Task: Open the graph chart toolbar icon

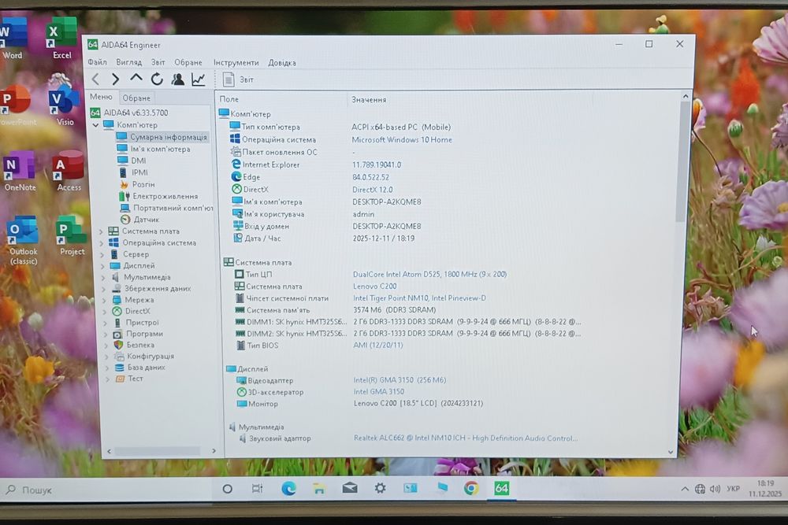Action: click(199, 79)
